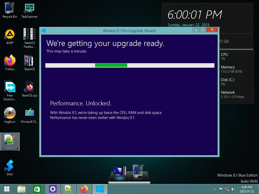Open the dock's recycle bin icon
Viewport: 259px width, 194px height.
[x=138, y=171]
